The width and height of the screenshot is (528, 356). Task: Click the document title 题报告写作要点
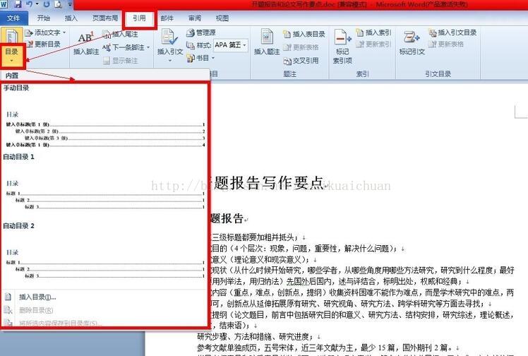pyautogui.click(x=268, y=184)
